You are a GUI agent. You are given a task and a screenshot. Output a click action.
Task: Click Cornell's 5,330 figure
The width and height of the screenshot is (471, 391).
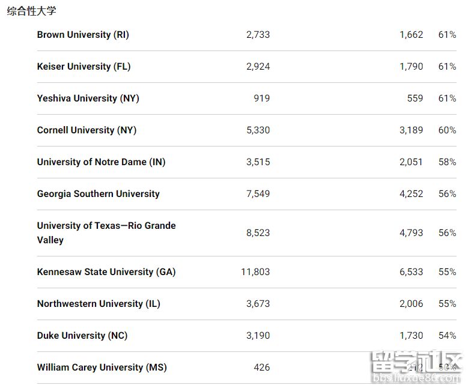point(258,130)
